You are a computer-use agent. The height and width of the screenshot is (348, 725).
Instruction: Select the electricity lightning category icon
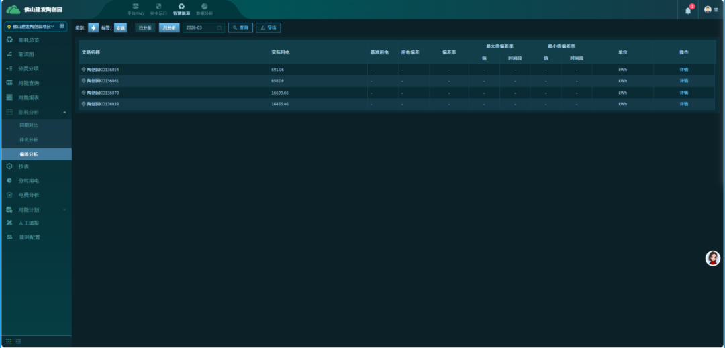[x=93, y=27]
